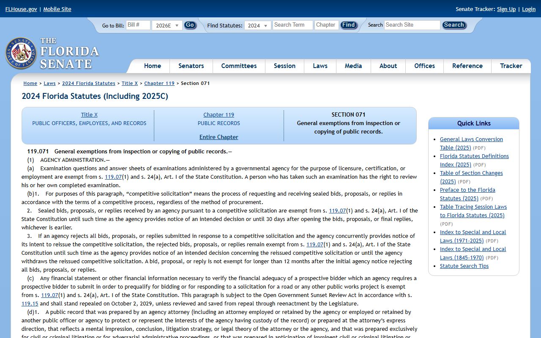Open the Tracker menu tab
Image resolution: width=541 pixels, height=338 pixels.
pyautogui.click(x=511, y=66)
